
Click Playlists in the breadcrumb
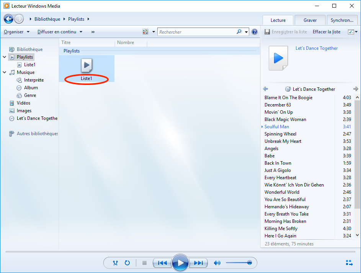76,19
